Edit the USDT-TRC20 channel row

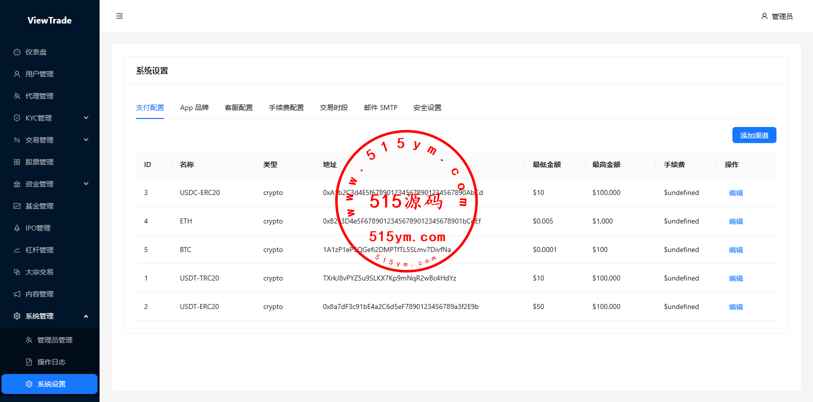736,278
